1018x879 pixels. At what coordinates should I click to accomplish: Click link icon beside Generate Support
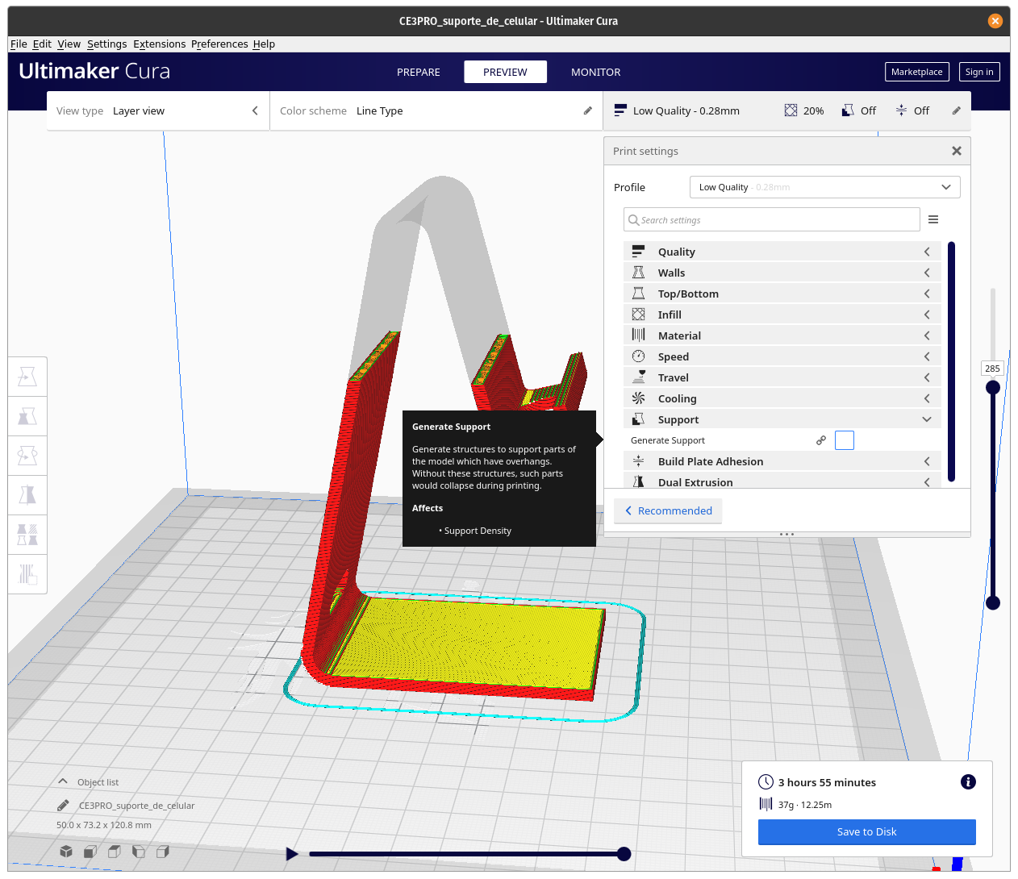pyautogui.click(x=821, y=440)
